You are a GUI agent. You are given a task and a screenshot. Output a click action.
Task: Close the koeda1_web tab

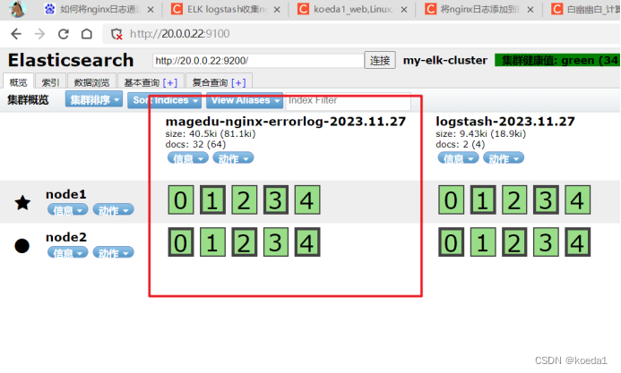[x=404, y=10]
